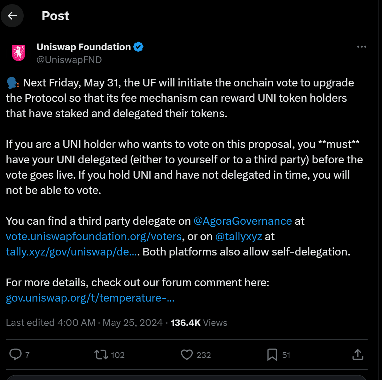Open the three-dot more options menu
The image size is (382, 380).
[x=362, y=47]
